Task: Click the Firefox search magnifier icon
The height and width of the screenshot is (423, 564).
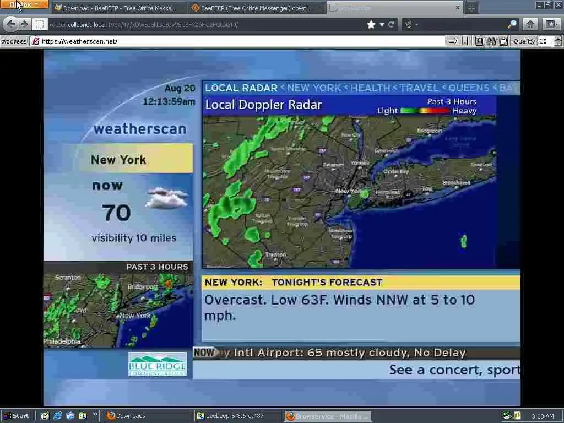Action: coord(512,24)
